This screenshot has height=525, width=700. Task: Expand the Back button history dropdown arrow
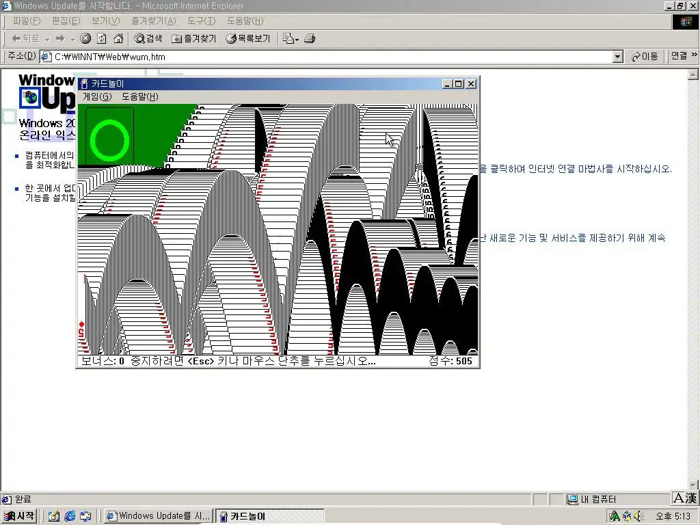47,40
